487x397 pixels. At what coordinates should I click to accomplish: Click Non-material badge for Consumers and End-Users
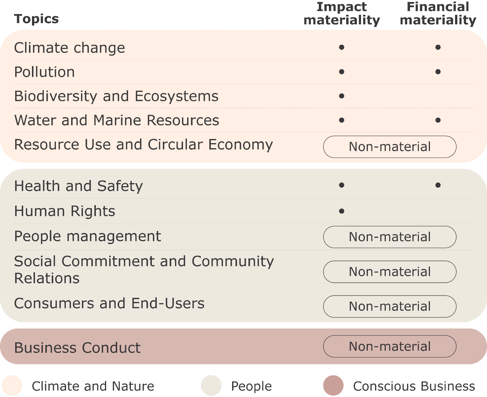[x=390, y=306]
